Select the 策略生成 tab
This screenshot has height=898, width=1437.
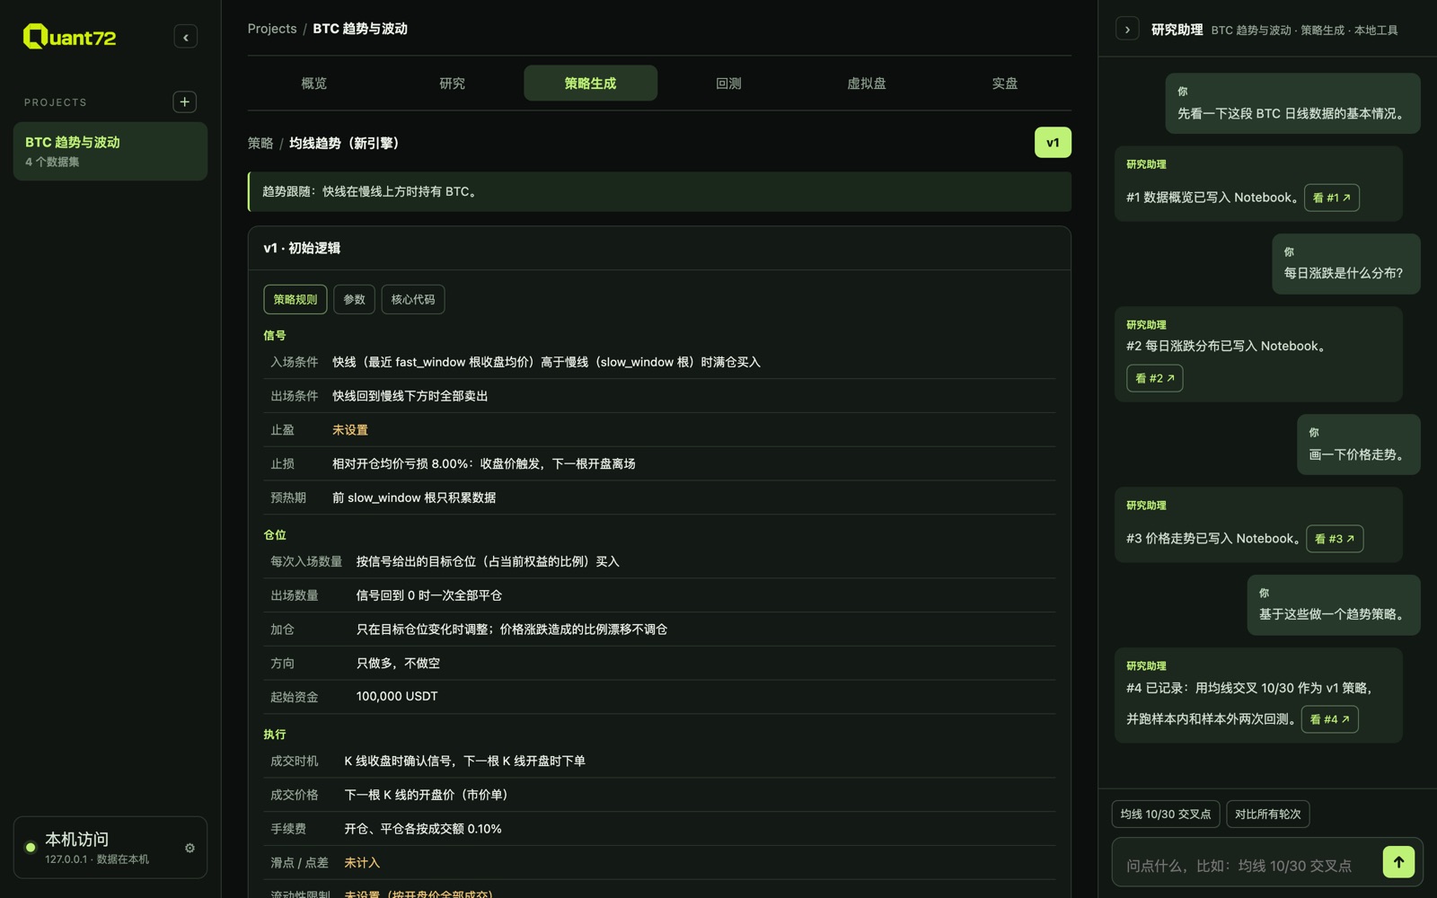tap(590, 84)
